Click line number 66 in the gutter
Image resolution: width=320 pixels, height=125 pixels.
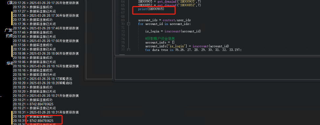click(123, 9)
